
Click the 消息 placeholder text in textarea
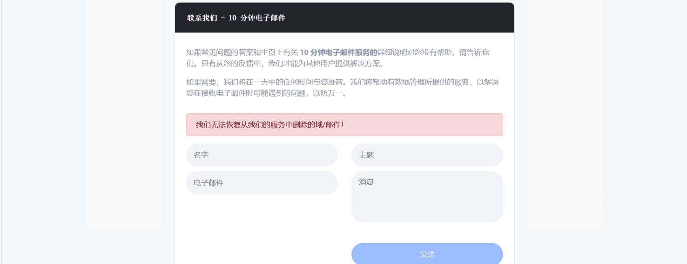tap(366, 182)
